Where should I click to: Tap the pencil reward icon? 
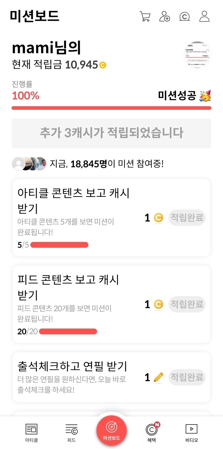click(159, 377)
